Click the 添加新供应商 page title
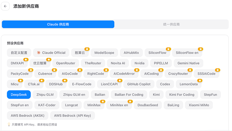Viewport: 232px width, 131px height. click(26, 6)
